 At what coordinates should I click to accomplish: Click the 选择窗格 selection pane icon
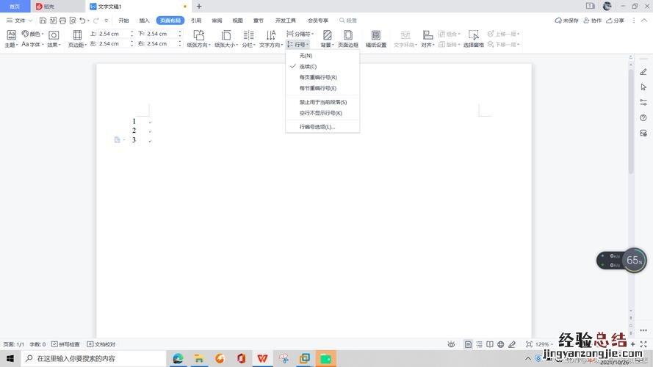(x=474, y=35)
